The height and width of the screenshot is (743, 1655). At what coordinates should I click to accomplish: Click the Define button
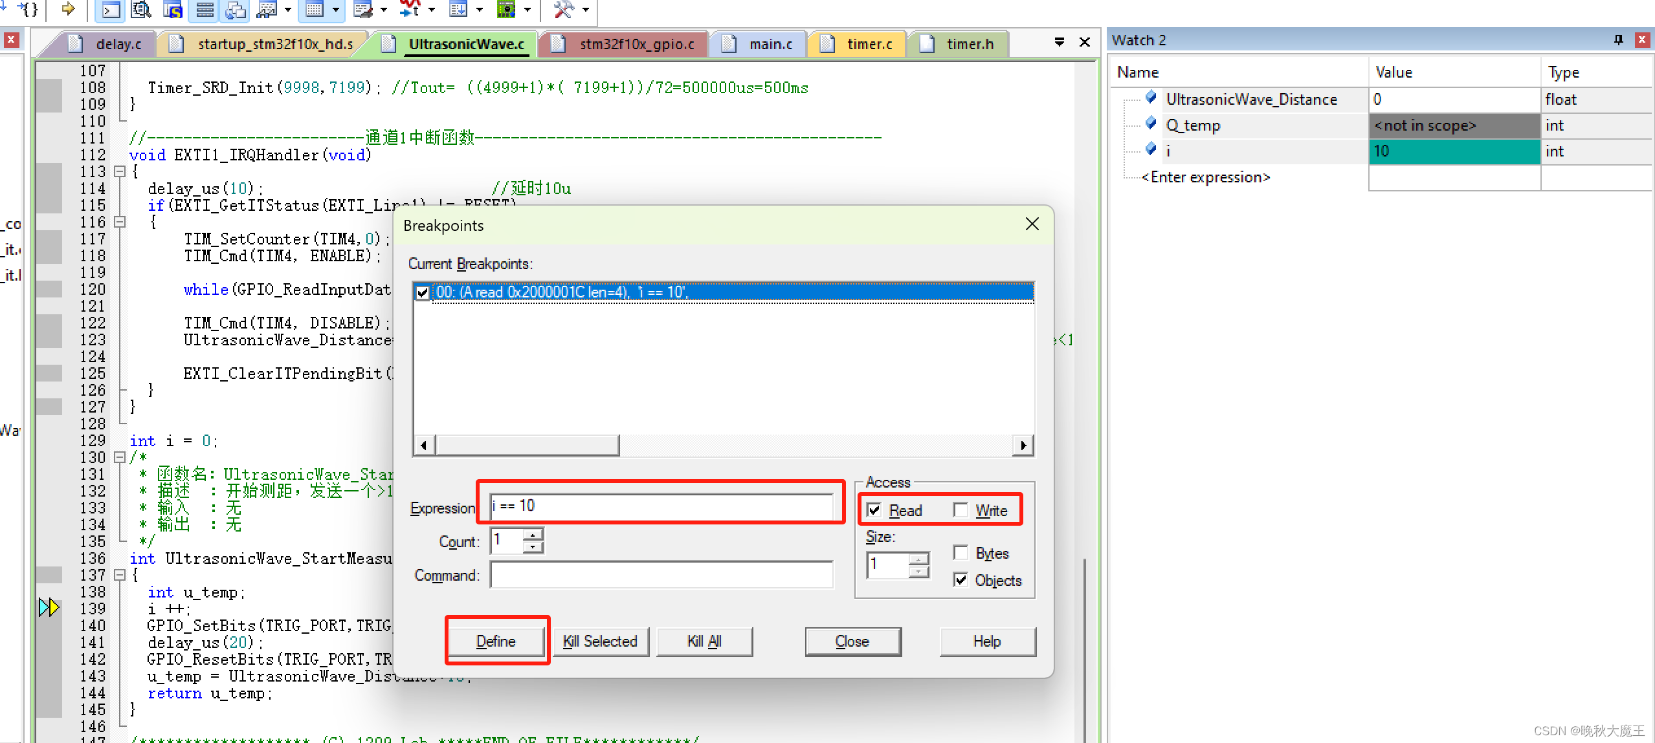tap(496, 641)
